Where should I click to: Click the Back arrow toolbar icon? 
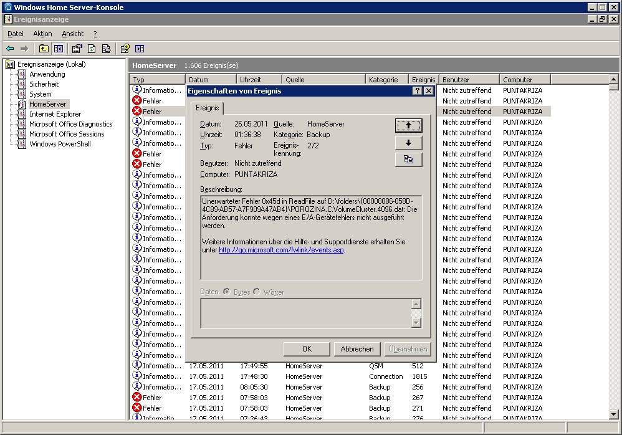(x=11, y=49)
